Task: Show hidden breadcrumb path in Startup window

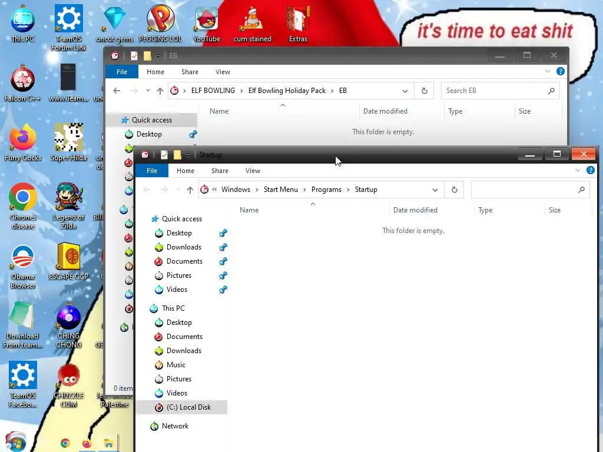Action: (x=214, y=189)
